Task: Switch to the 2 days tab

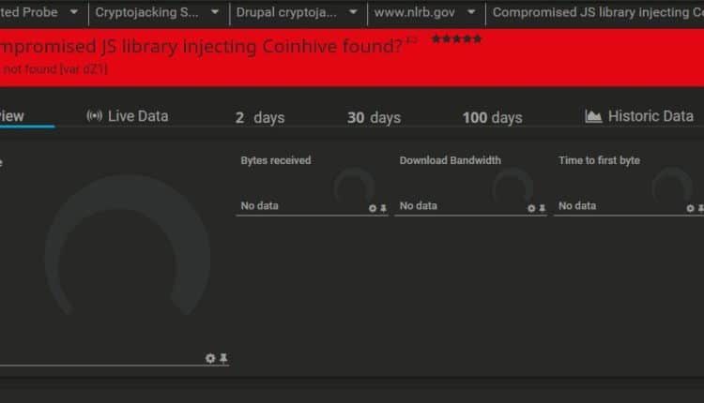Action: tap(259, 118)
